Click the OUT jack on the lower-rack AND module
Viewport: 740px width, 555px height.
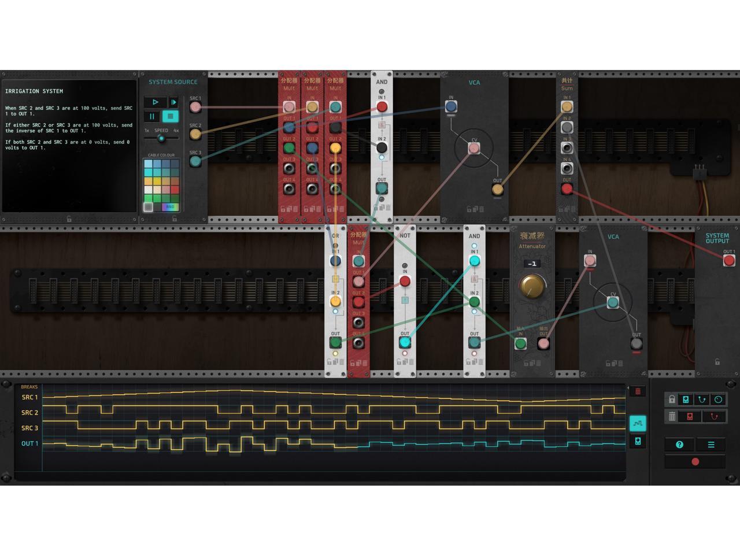click(475, 343)
